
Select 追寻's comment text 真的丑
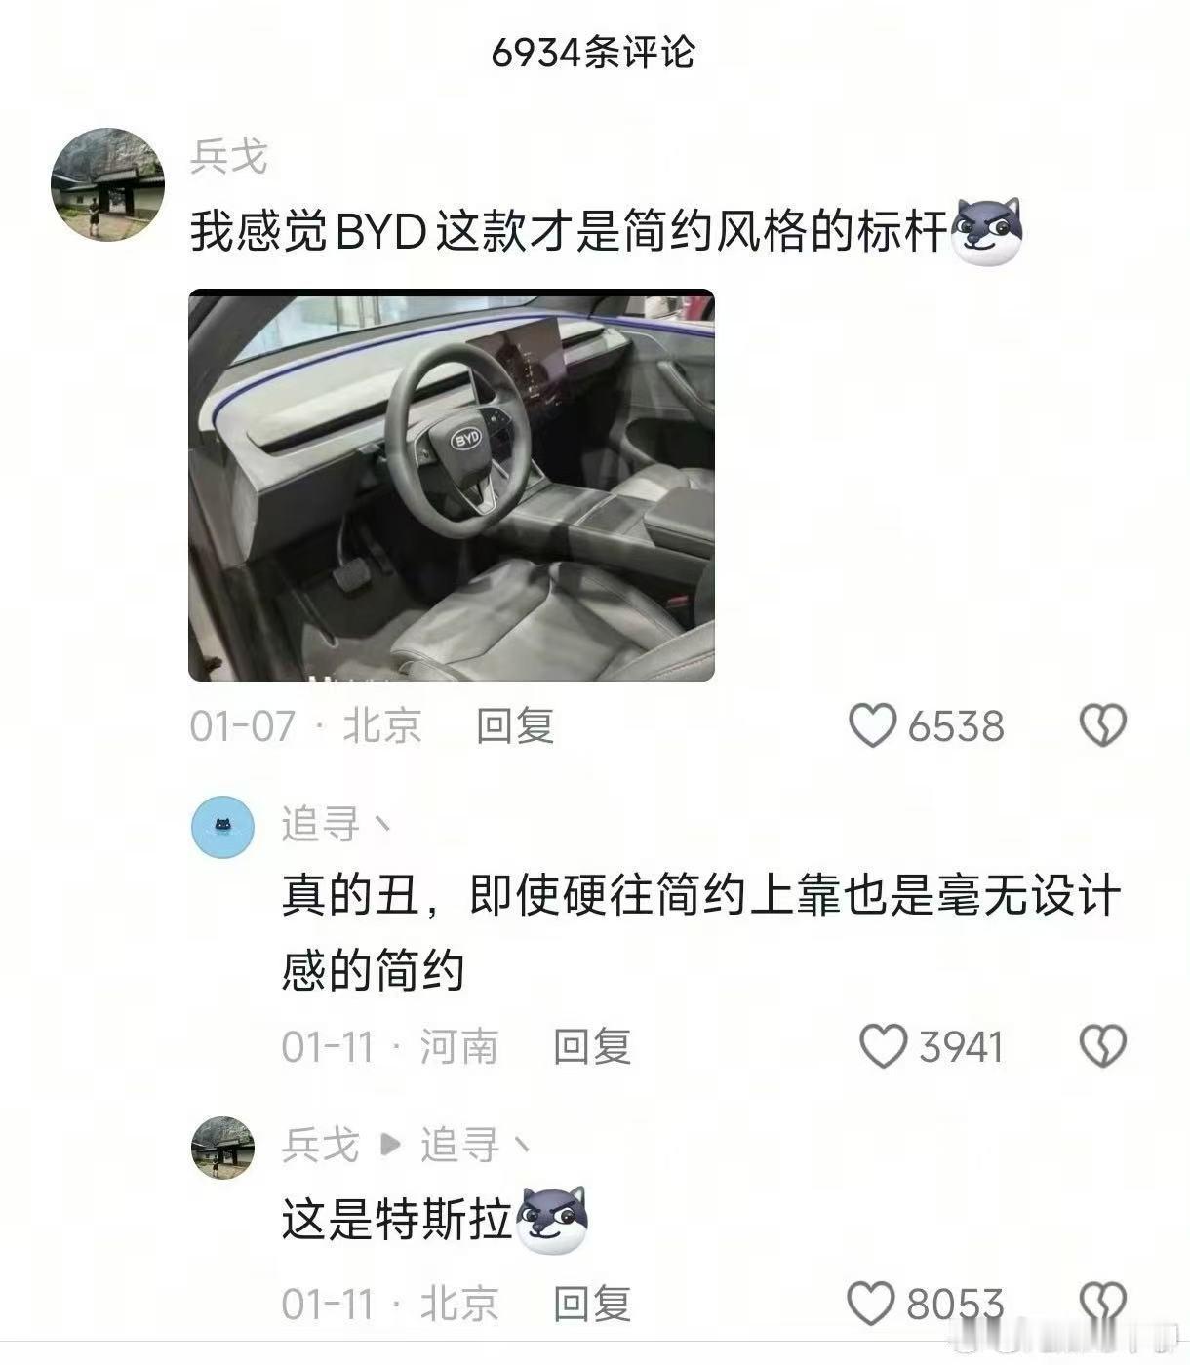point(350,896)
